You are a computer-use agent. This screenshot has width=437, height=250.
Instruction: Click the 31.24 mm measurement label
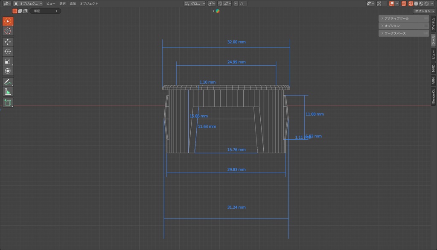(236, 207)
